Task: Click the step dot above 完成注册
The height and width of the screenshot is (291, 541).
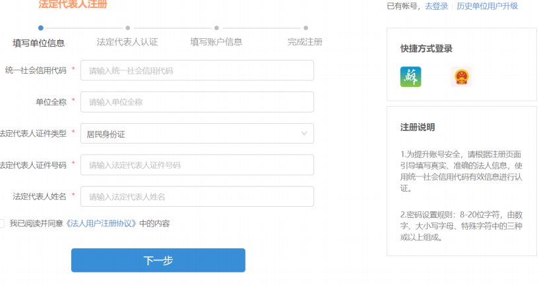Action: coord(305,28)
